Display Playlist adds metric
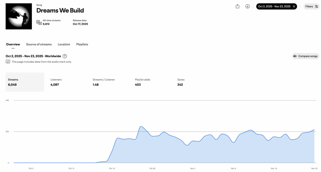 coord(142,82)
